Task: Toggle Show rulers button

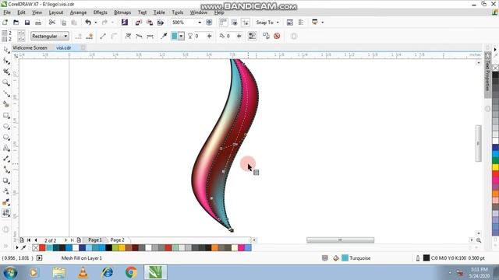Action: point(224,23)
